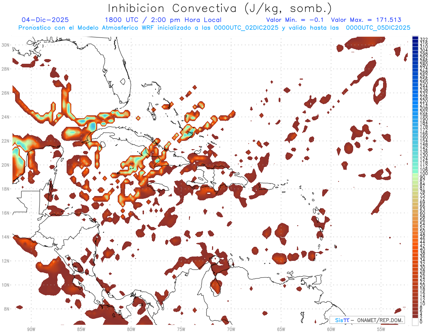Click the '12N' latitude label
The height and width of the screenshot is (334, 432).
[6, 261]
